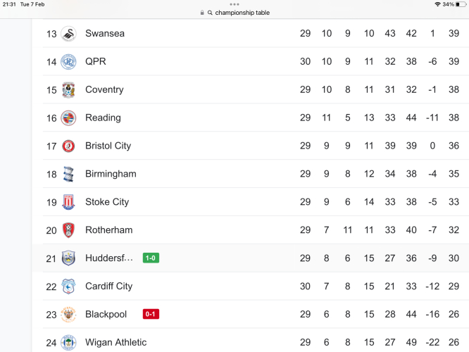Tap the battery indicator in status bar

(x=461, y=4)
